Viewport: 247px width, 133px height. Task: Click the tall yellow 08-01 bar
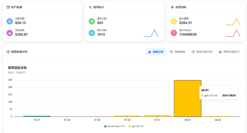coord(188,99)
